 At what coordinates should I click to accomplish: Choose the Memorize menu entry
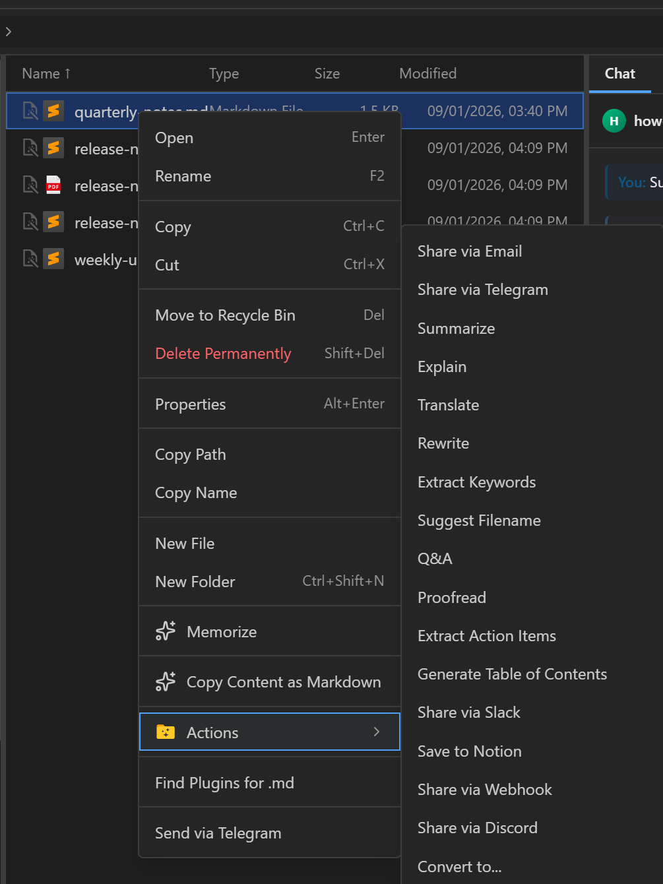click(x=270, y=631)
